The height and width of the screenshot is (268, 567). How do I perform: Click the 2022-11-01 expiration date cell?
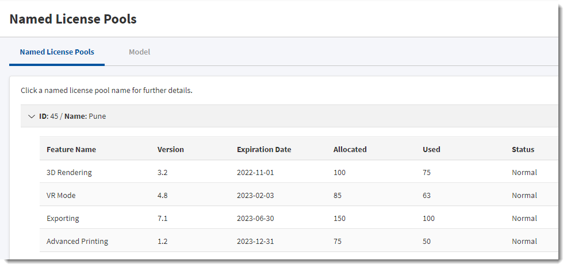[255, 173]
